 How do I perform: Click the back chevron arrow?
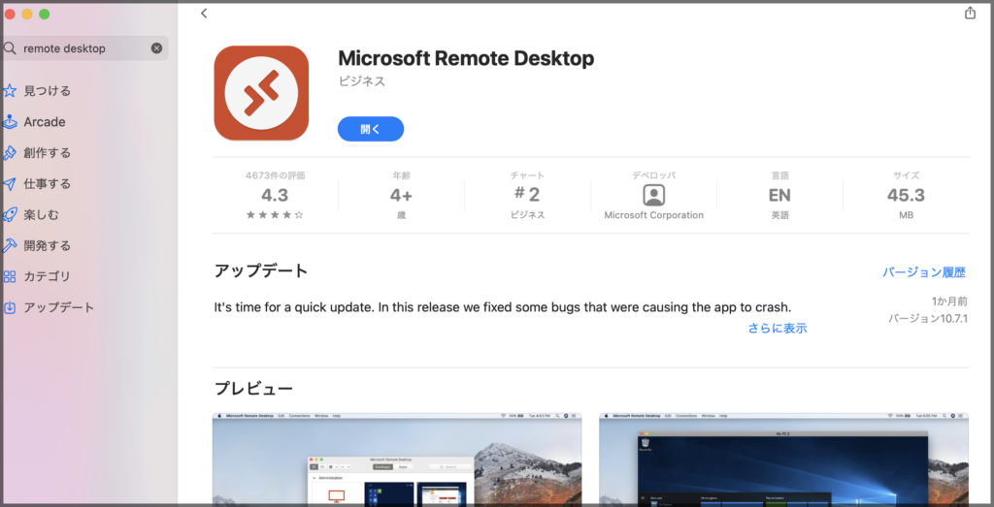pyautogui.click(x=204, y=14)
